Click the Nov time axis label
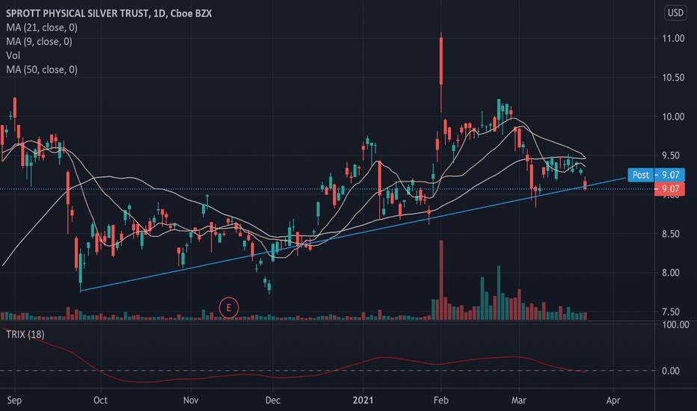Image resolution: width=697 pixels, height=411 pixels. click(191, 401)
